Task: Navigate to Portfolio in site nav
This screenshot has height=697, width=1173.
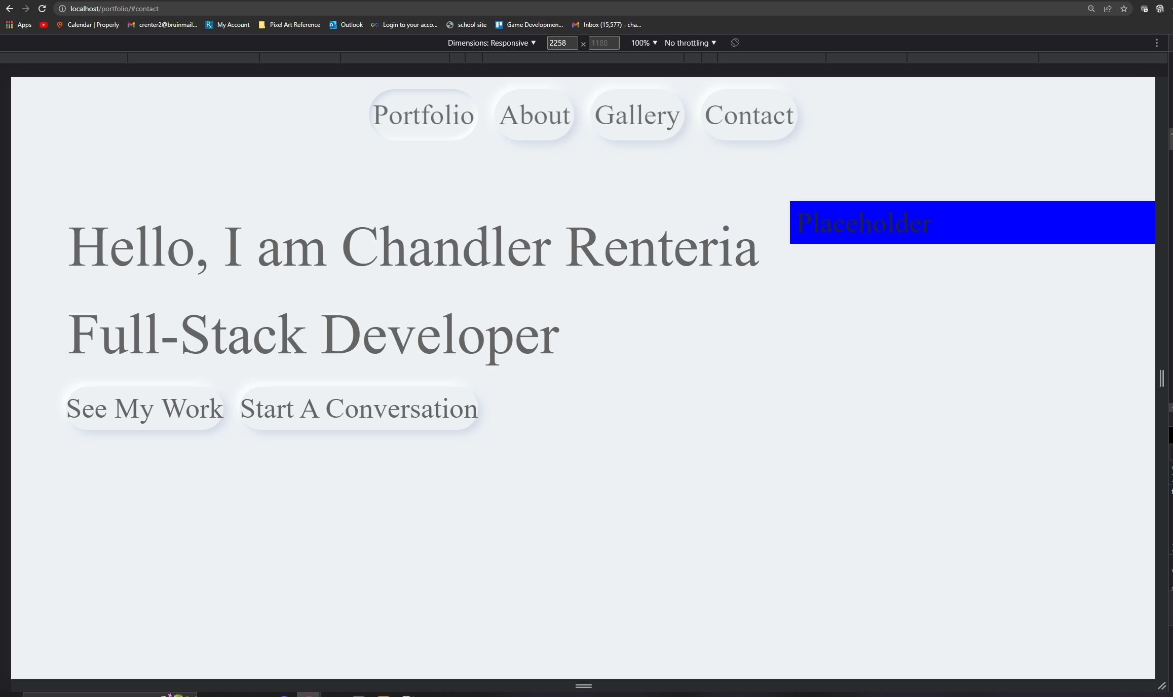Action: (x=423, y=115)
